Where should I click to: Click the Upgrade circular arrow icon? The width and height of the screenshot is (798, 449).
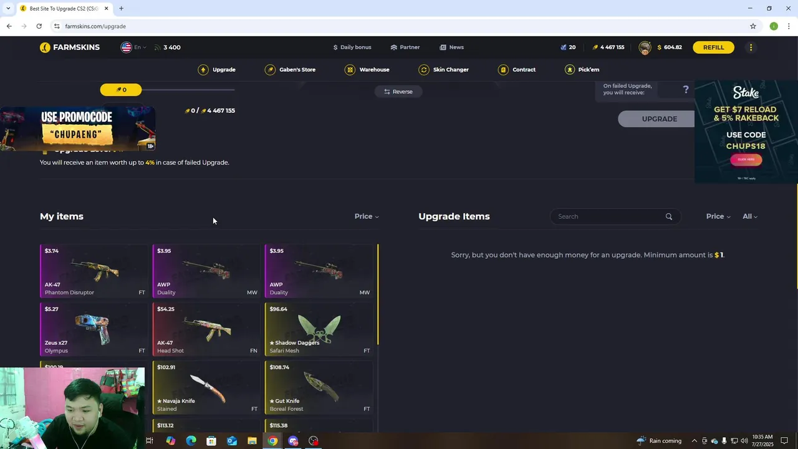coord(203,70)
